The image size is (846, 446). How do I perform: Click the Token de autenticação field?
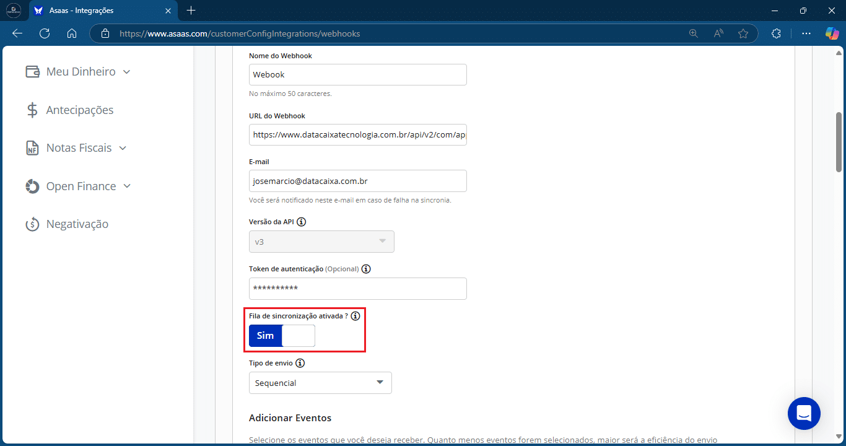pos(358,289)
